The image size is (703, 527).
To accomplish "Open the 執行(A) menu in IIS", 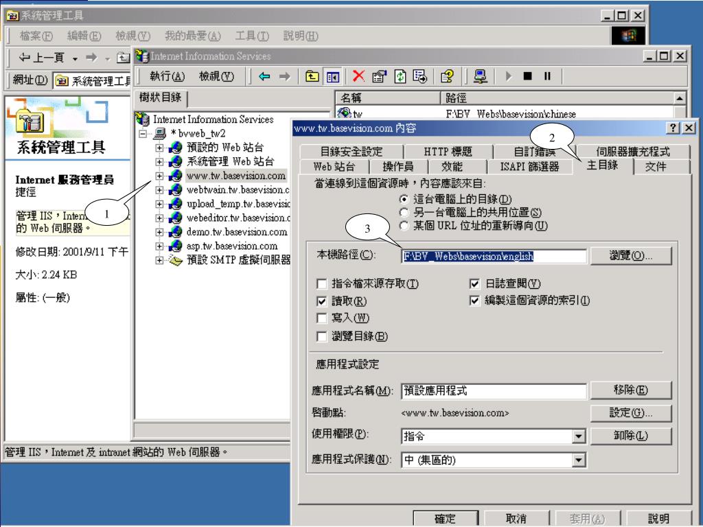I will [x=167, y=77].
